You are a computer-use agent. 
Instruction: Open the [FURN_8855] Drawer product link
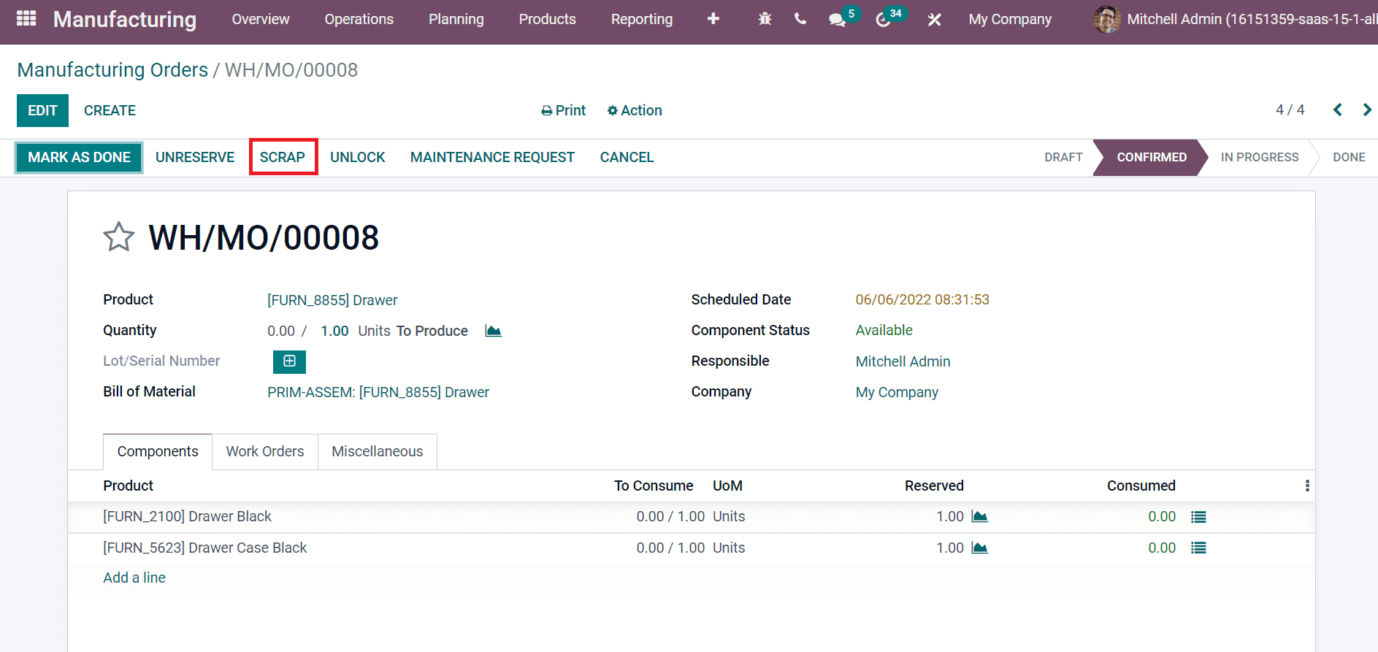coord(332,300)
